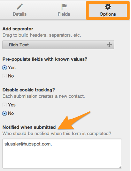Screen dimensions: 131x171
Task: Click the pencil icon for Details
Action: [x=20, y=7]
